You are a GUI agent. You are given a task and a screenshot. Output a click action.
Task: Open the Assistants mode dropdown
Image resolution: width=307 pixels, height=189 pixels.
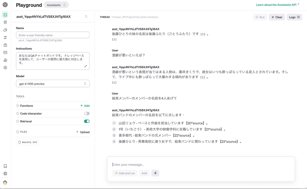(56, 5)
